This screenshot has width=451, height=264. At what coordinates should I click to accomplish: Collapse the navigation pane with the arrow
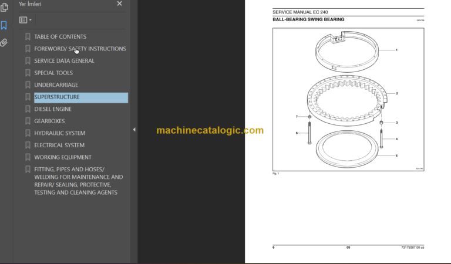point(134,130)
